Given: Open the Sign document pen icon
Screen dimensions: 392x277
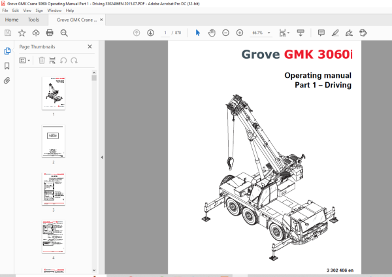Looking at the screenshot, I should coord(349,33).
